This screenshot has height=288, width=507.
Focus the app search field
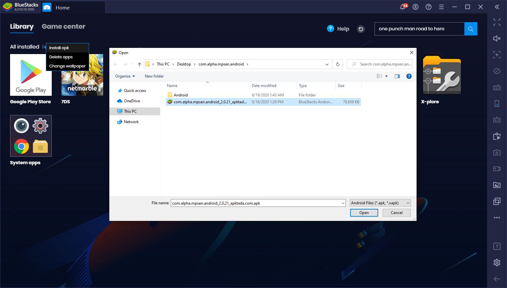(419, 29)
